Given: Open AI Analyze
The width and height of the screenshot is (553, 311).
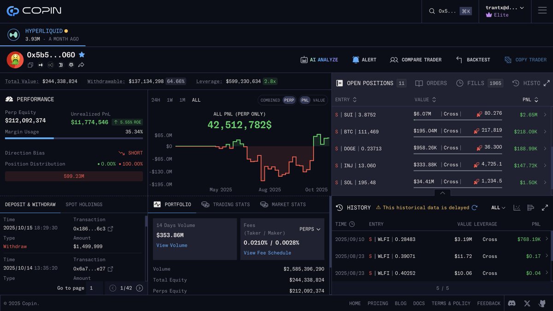Looking at the screenshot, I should pyautogui.click(x=319, y=60).
